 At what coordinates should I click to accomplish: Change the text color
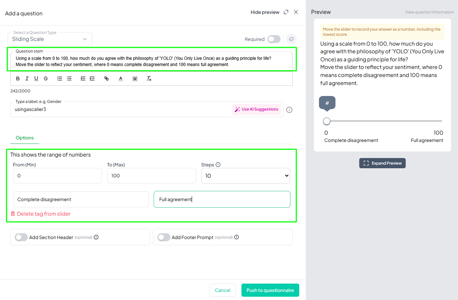(x=121, y=78)
